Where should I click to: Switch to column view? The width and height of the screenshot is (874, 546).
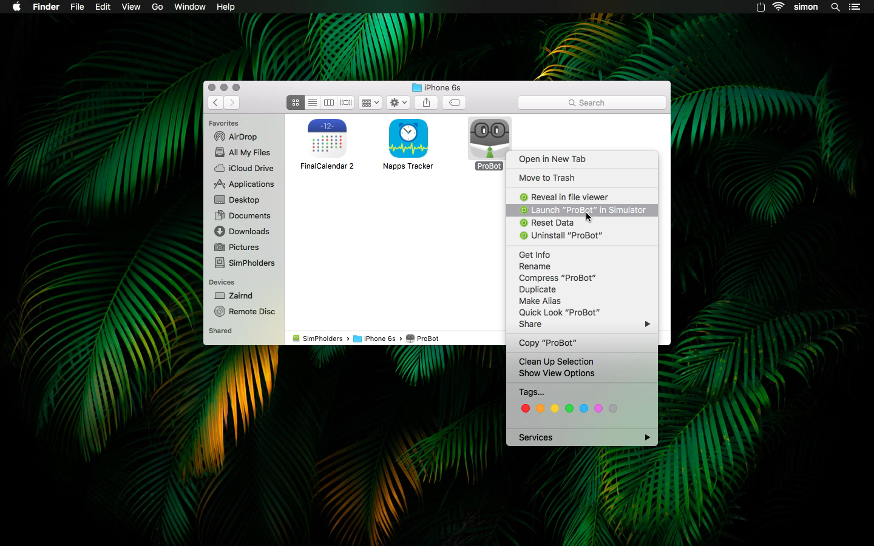[329, 103]
